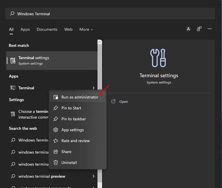The width and height of the screenshot is (222, 188).
Task: Click the Windows Terminal search input field
Action: pyautogui.click(x=110, y=14)
